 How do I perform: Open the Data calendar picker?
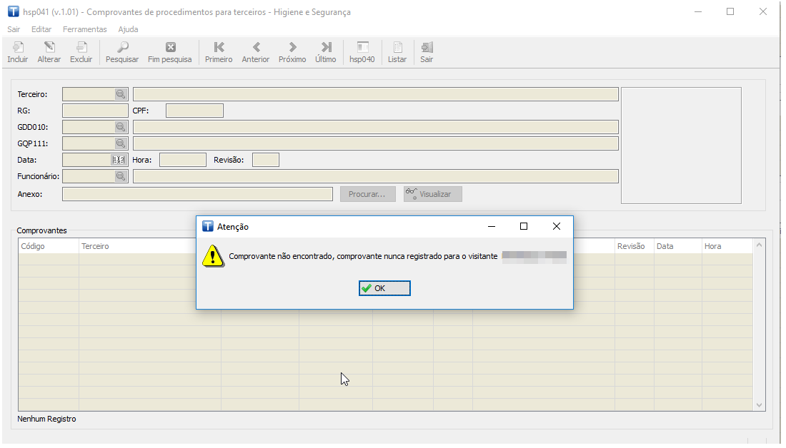119,160
